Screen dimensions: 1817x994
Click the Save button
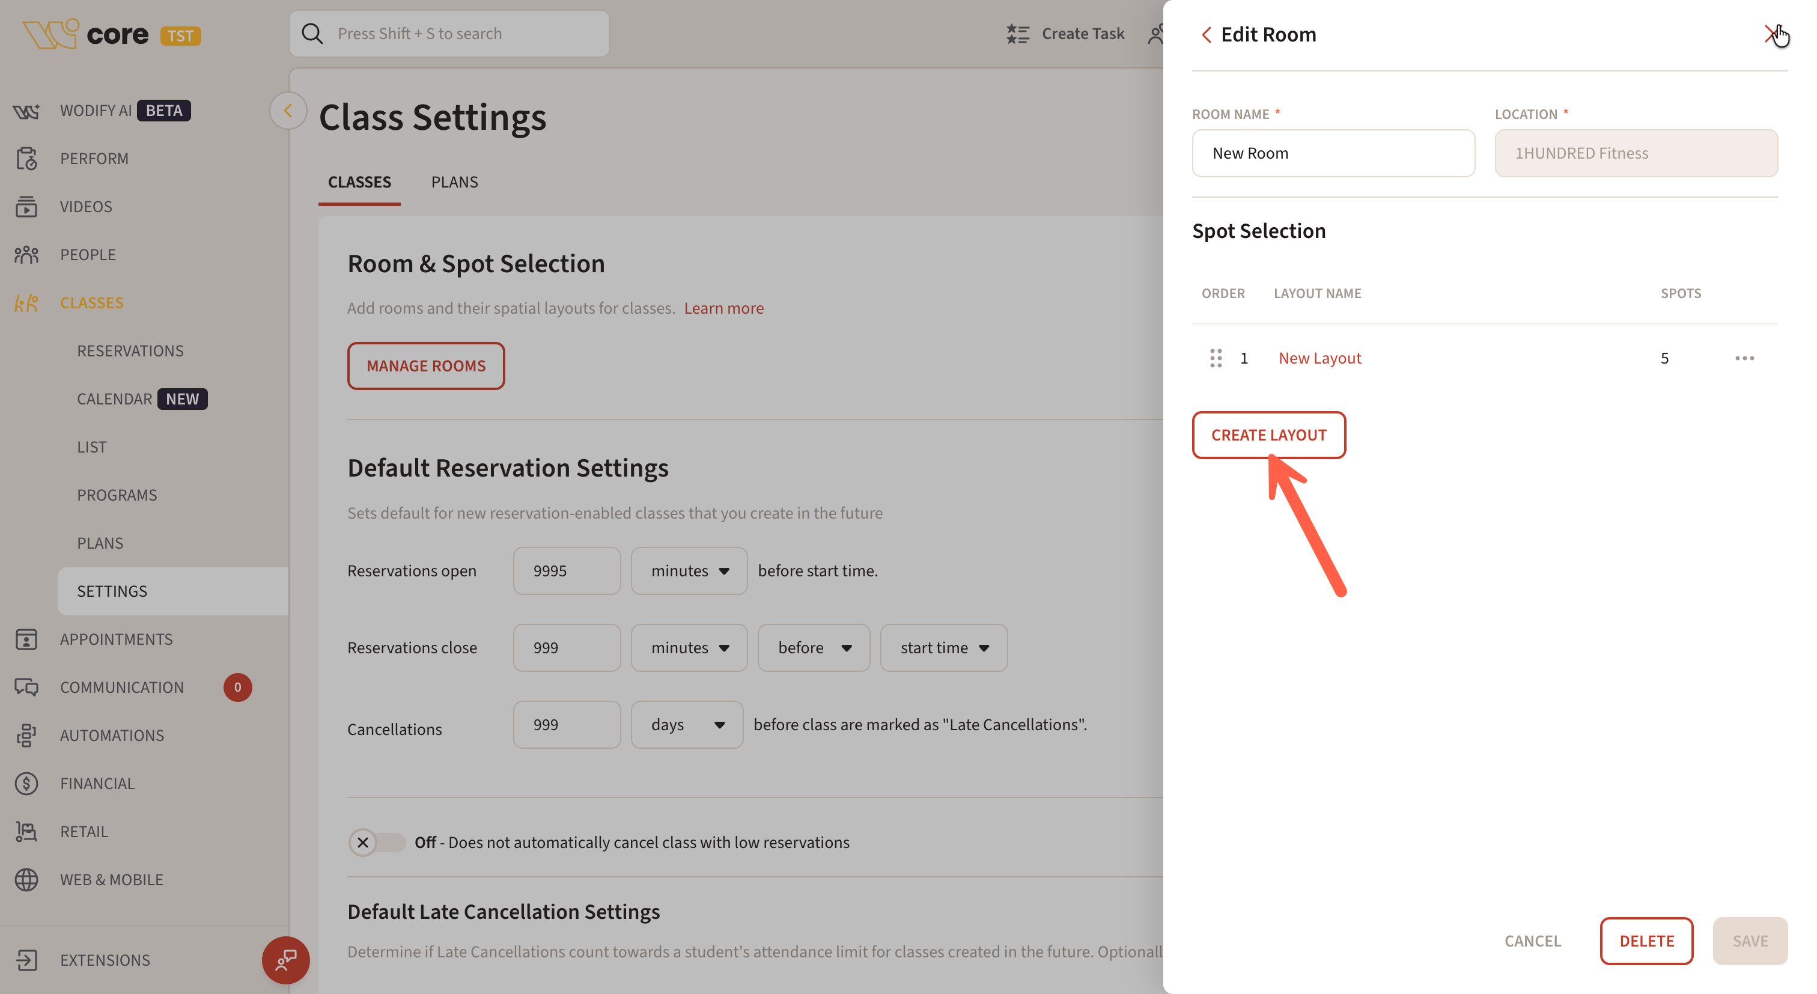click(1749, 941)
